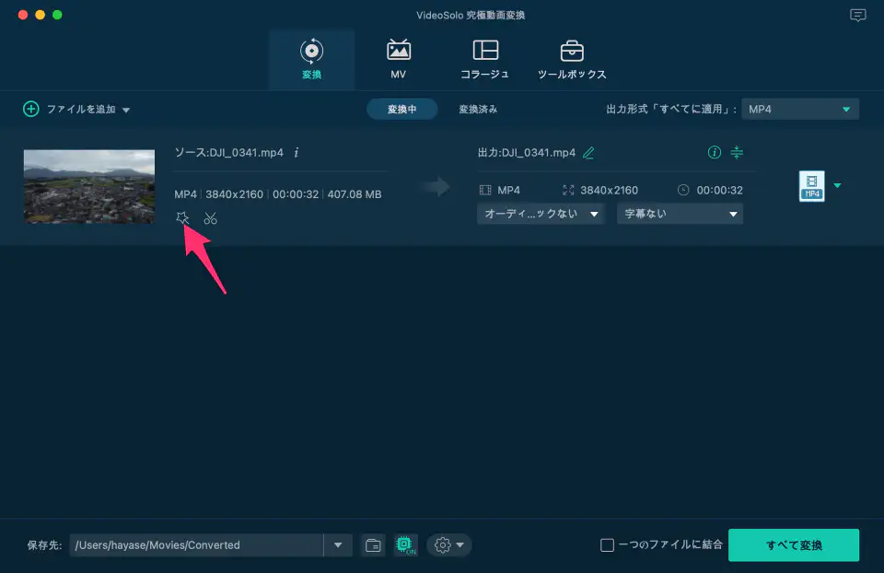Rename output file with pencil icon

point(589,153)
